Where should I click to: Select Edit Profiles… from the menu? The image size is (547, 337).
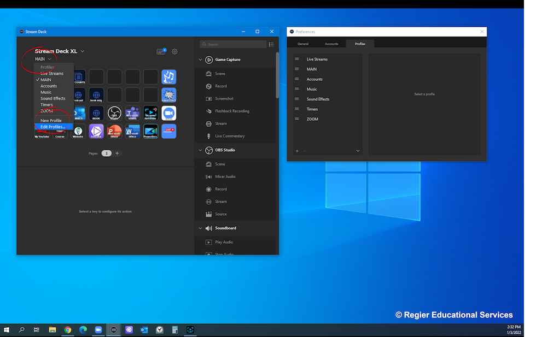(54, 127)
